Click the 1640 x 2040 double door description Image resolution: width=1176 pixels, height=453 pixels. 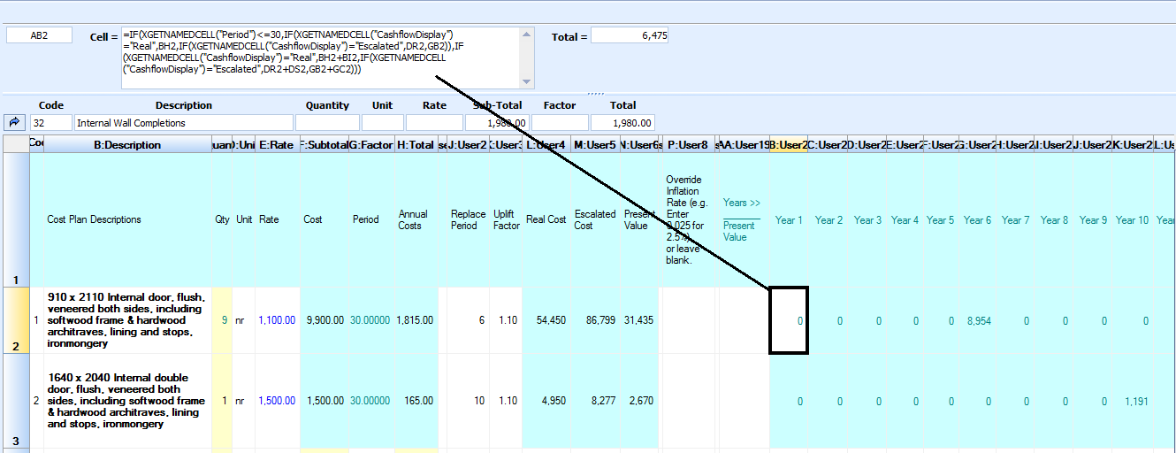pos(127,401)
